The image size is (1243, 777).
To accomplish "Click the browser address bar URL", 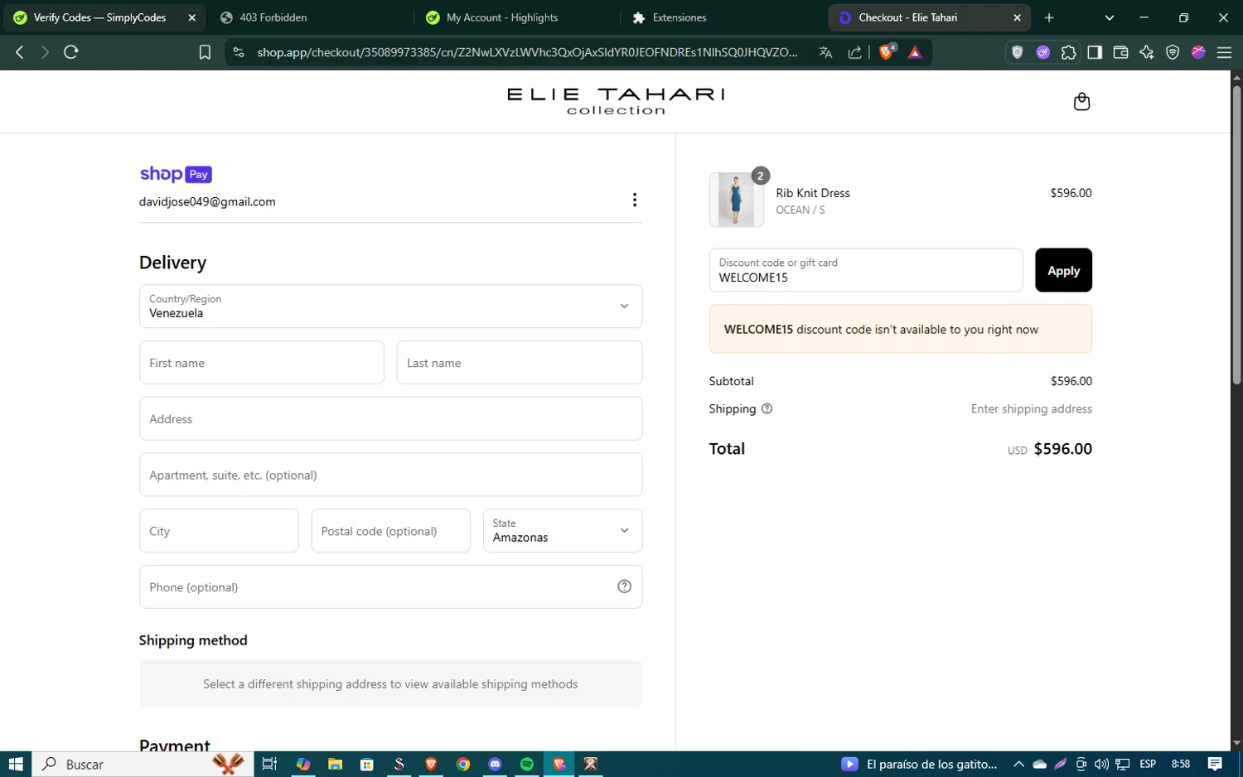I will [x=527, y=52].
